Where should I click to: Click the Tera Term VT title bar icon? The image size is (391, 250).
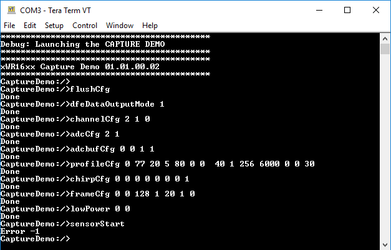[11, 10]
